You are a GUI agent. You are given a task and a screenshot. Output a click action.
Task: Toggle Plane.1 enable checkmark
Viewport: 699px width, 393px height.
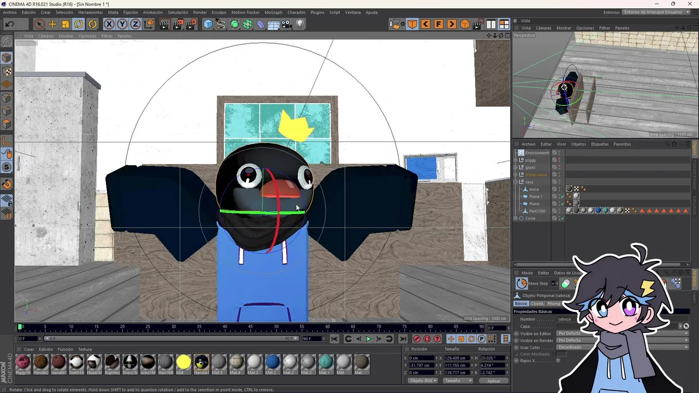coord(562,196)
